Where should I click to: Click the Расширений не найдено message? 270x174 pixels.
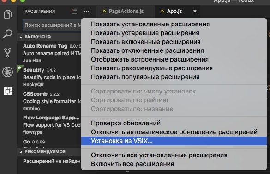(52, 161)
